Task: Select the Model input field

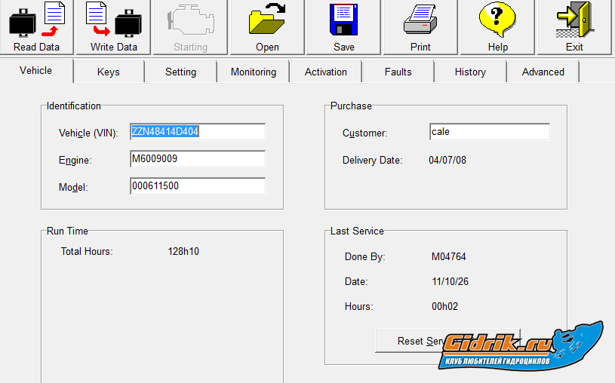Action: tap(198, 186)
